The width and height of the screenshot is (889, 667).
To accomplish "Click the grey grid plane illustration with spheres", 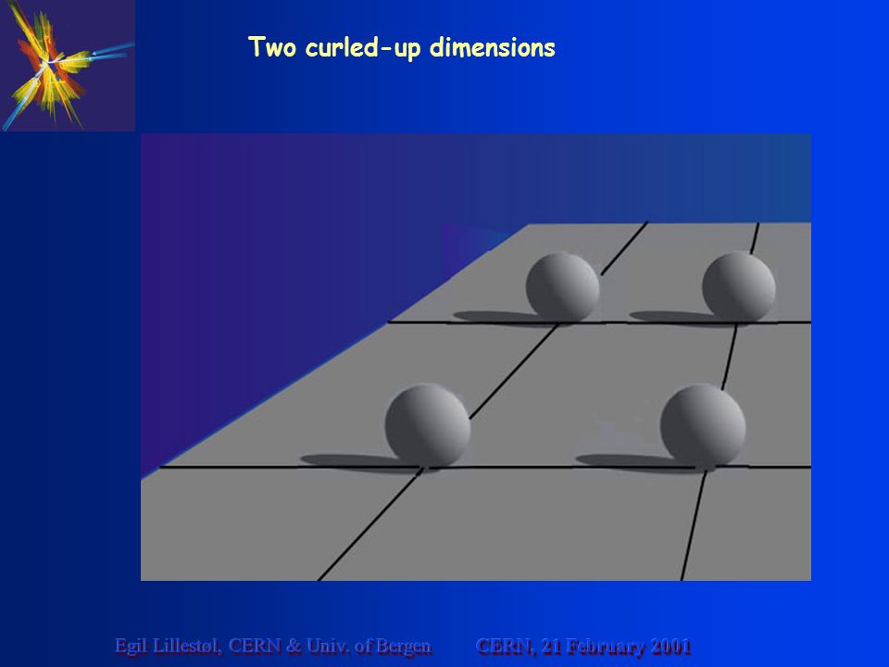I will click(x=476, y=358).
